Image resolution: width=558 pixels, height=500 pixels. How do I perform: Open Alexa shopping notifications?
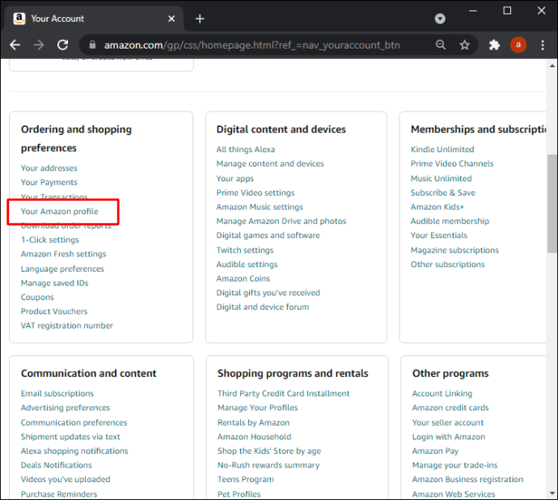[x=74, y=451]
